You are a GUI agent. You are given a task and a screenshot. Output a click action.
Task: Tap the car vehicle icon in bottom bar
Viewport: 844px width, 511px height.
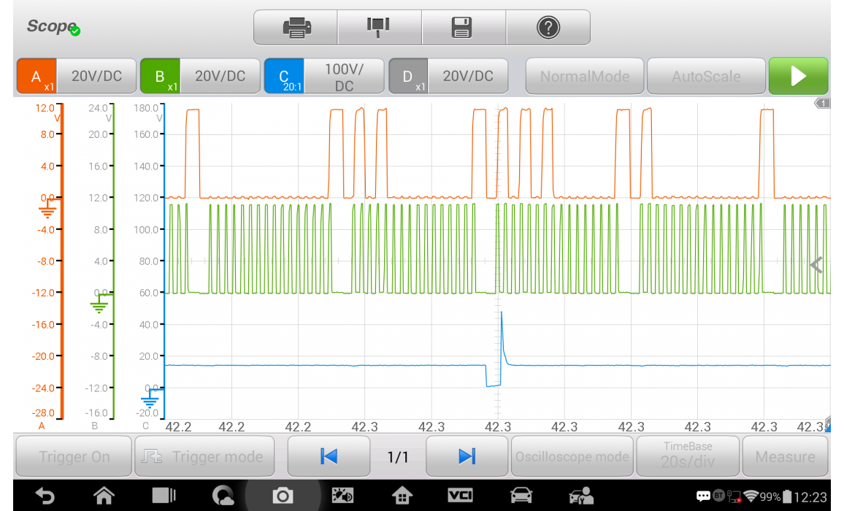[521, 496]
